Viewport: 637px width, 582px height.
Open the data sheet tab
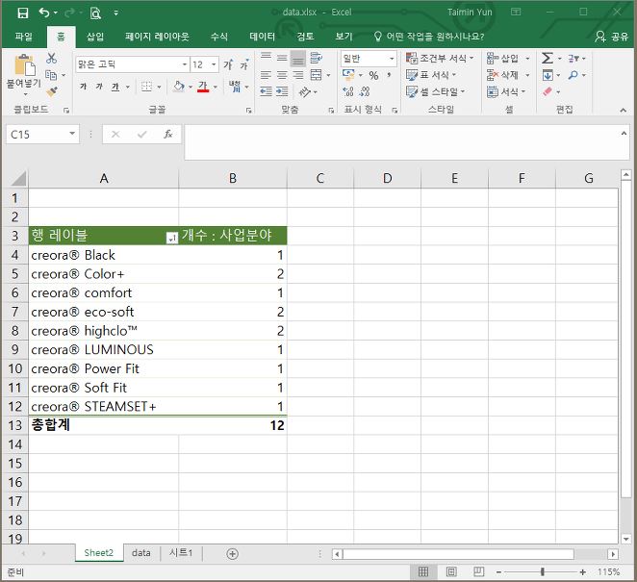(141, 553)
